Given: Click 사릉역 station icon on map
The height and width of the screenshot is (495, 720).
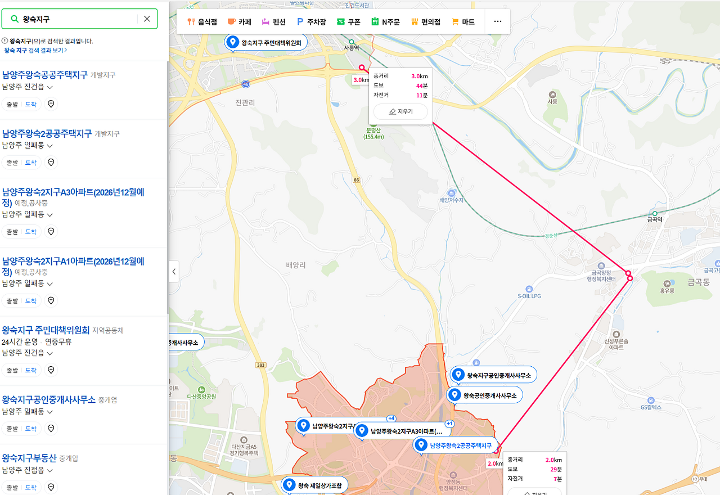Looking at the screenshot, I should coord(352,42).
